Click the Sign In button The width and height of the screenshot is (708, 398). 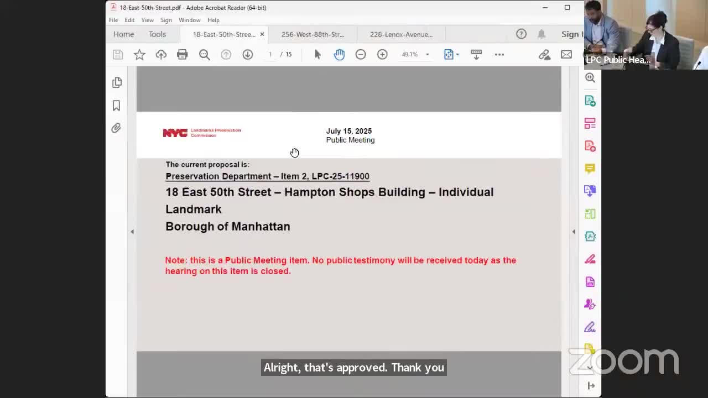pos(572,34)
